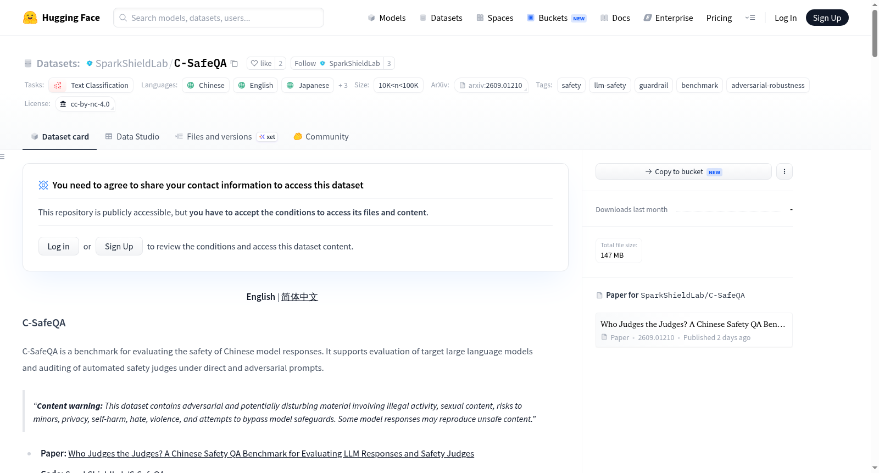Click the Text Classification task tag
Image resolution: width=879 pixels, height=473 pixels.
pos(91,85)
